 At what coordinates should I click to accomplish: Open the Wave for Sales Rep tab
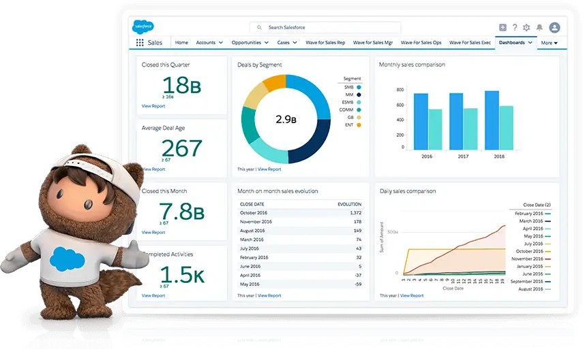(x=325, y=42)
